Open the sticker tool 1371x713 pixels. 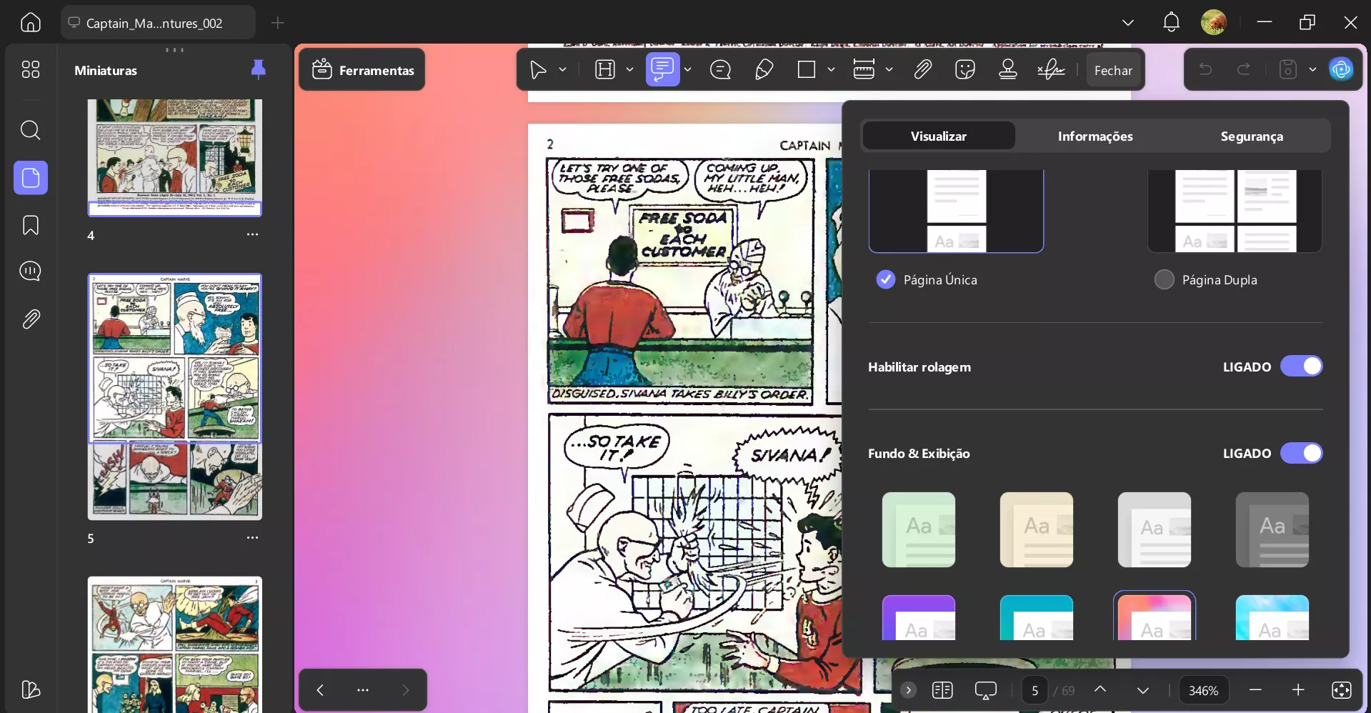(x=965, y=69)
